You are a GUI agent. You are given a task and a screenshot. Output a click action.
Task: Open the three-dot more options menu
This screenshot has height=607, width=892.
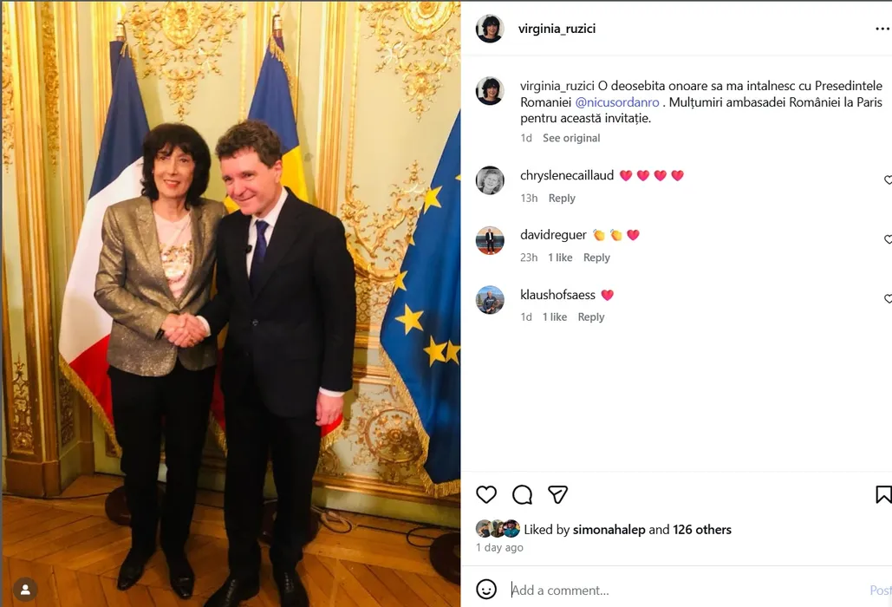(x=882, y=29)
